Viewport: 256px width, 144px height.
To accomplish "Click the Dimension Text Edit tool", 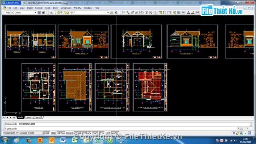I will pos(193,12).
